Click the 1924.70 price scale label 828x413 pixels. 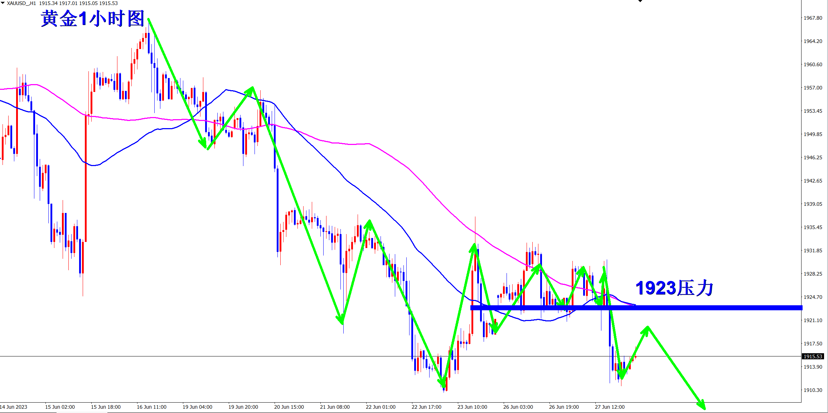(x=813, y=297)
